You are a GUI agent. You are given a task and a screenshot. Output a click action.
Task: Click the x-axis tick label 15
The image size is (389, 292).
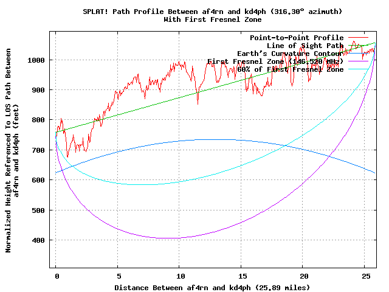[x=243, y=276]
